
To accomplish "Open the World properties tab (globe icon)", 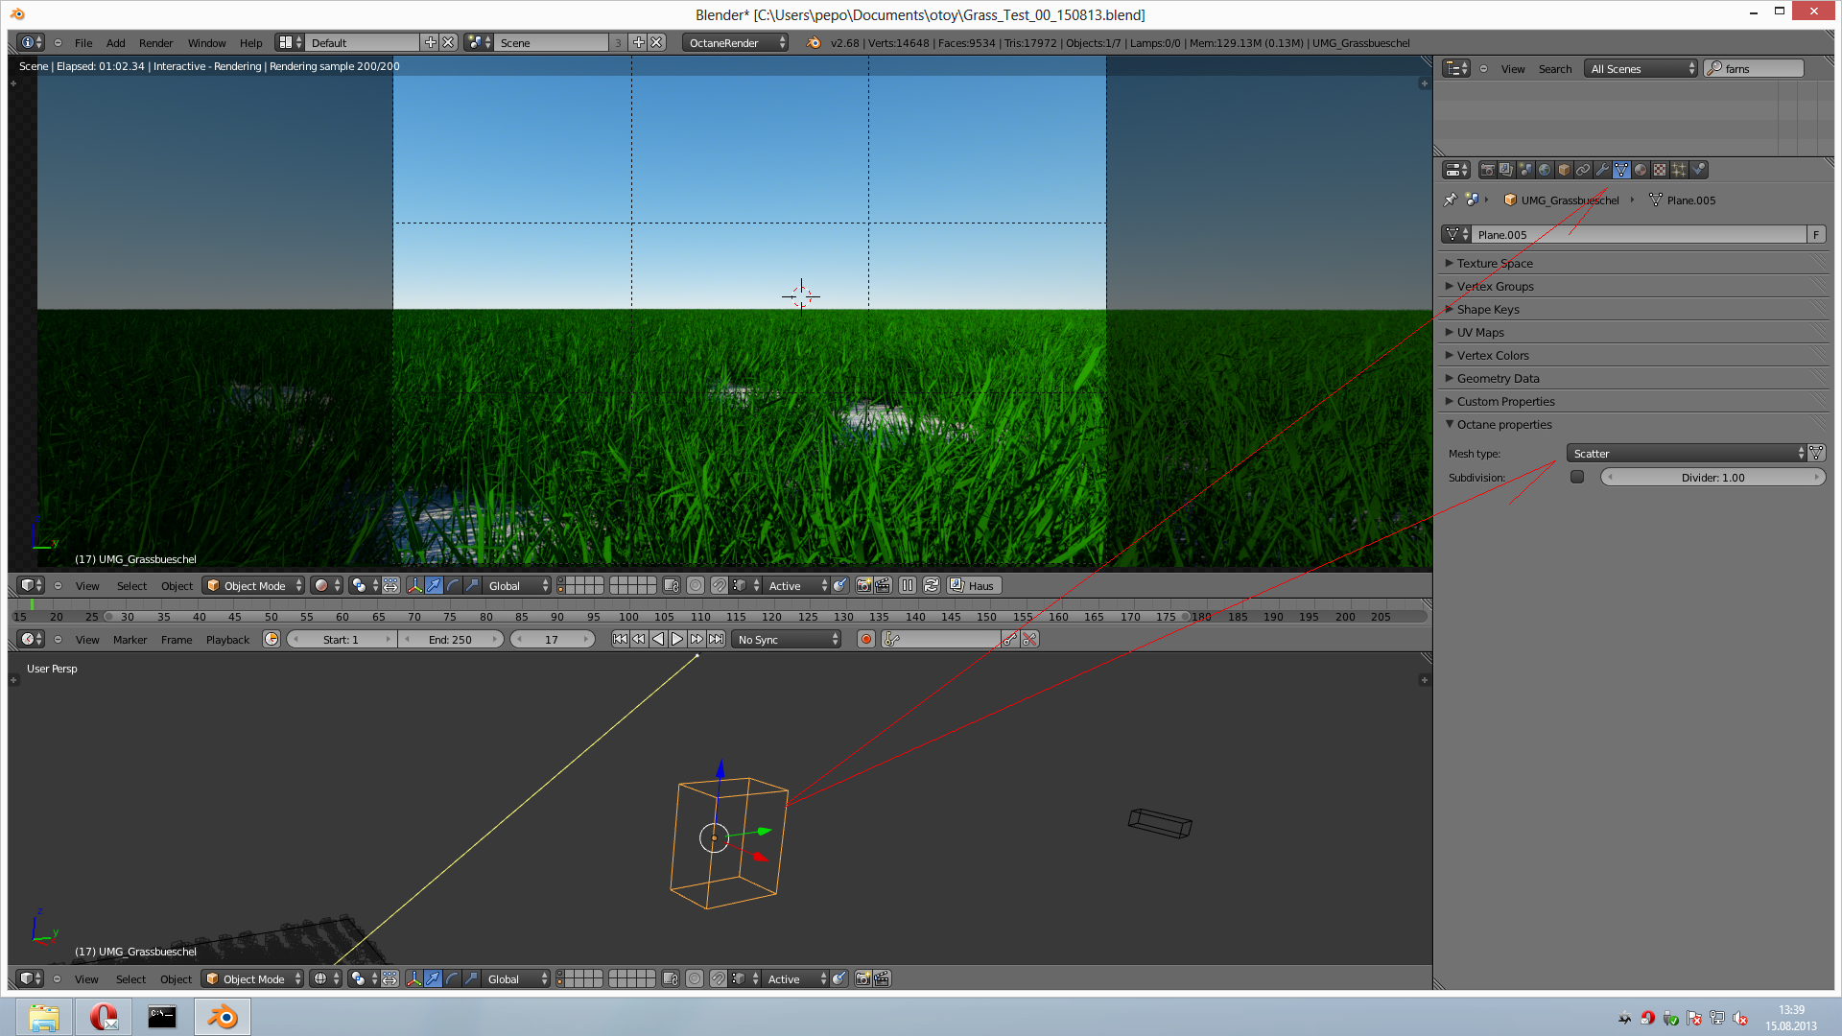I will pos(1545,170).
